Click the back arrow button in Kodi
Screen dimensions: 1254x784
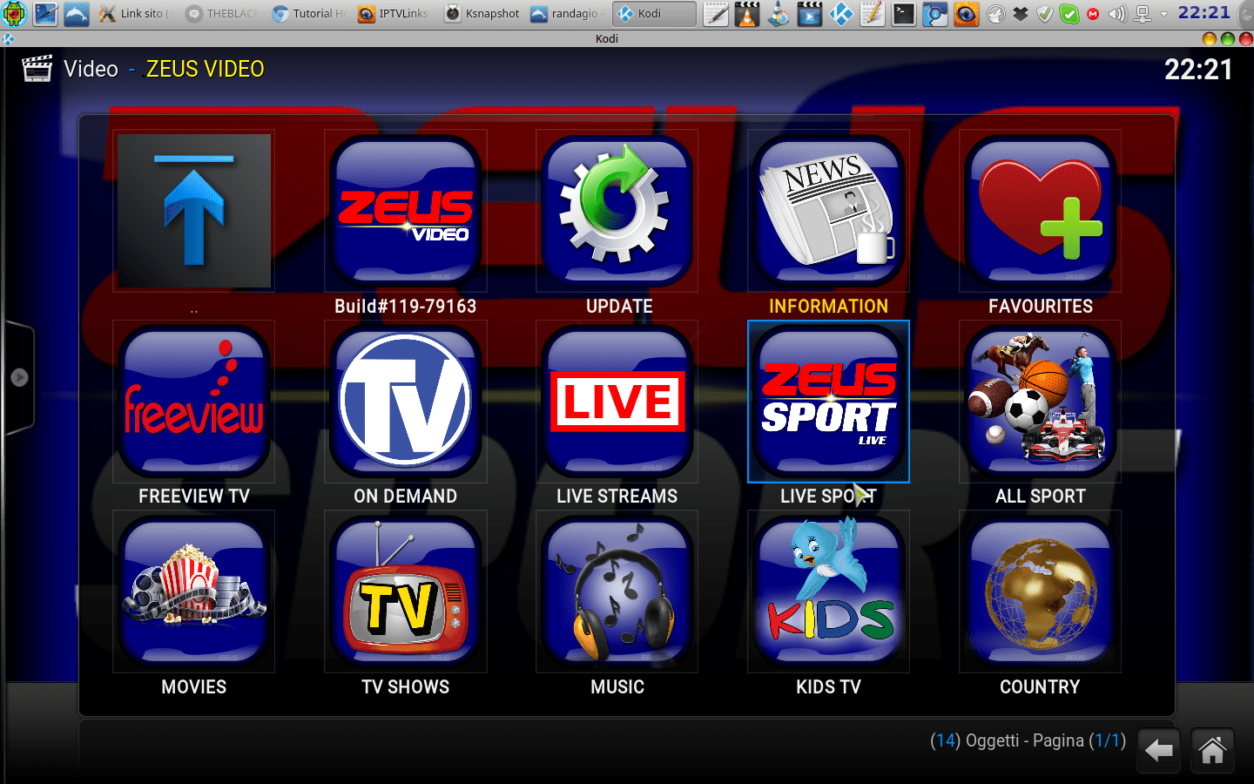pyautogui.click(x=1159, y=750)
